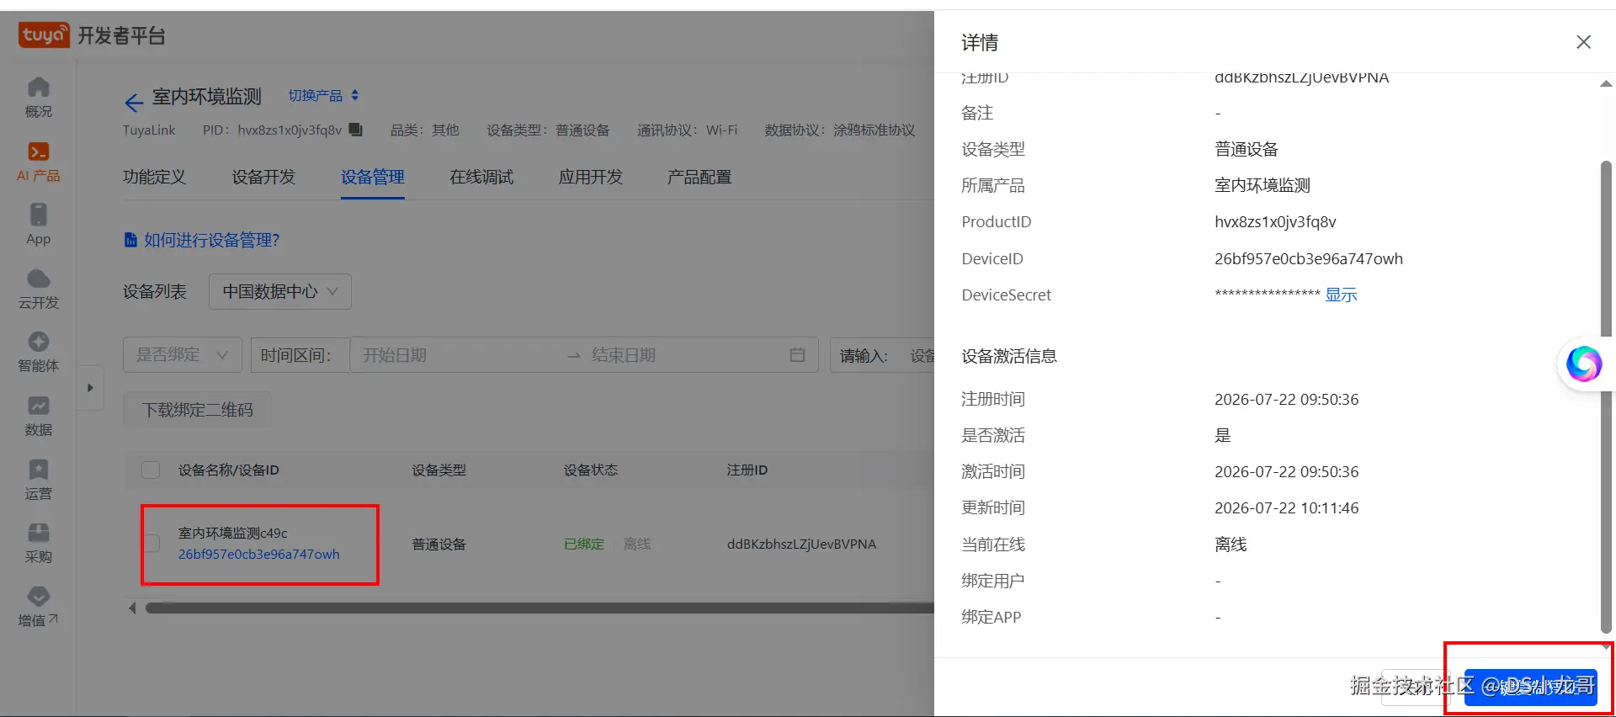Open the 应用开发 tab
The height and width of the screenshot is (717, 1616).
591,177
